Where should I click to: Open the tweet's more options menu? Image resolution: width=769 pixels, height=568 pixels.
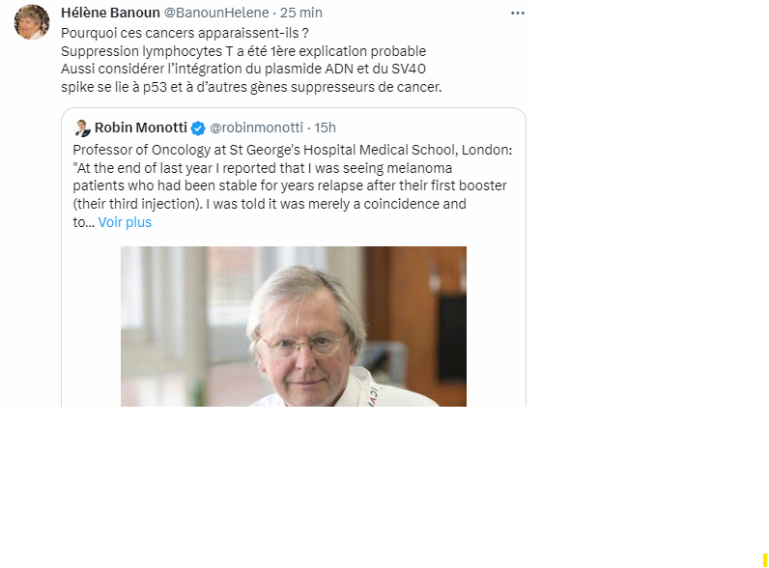[x=518, y=13]
